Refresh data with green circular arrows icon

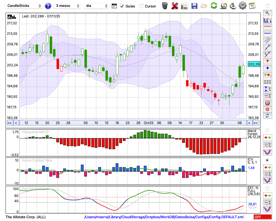[x=214, y=6]
